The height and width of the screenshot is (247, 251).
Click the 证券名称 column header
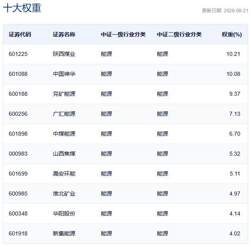(x=64, y=34)
